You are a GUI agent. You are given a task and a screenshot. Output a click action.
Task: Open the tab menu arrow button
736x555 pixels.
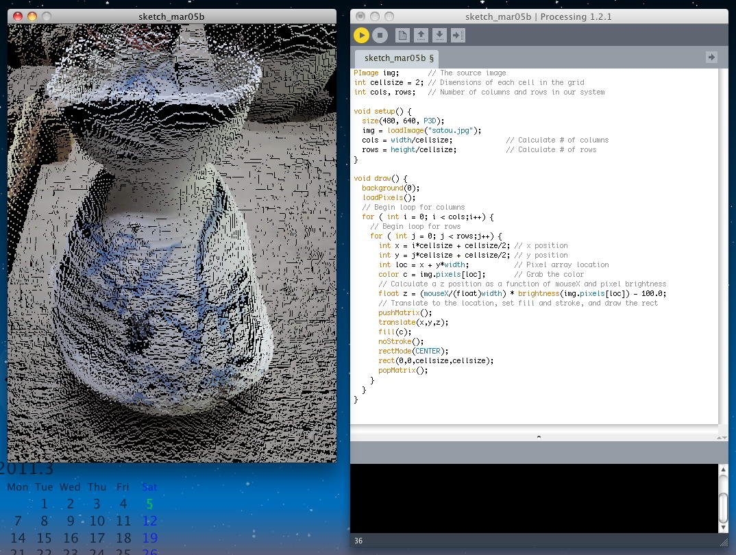pos(711,58)
